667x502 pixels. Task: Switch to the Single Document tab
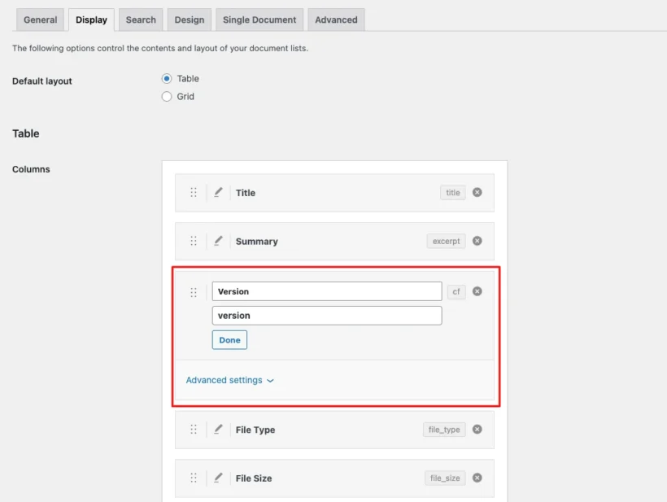click(259, 20)
